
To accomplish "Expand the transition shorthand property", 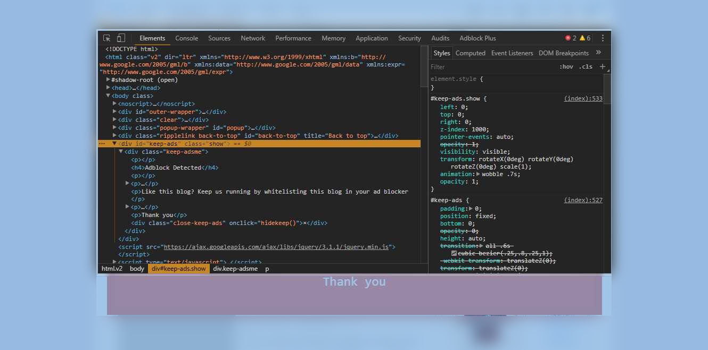I will (x=482, y=246).
